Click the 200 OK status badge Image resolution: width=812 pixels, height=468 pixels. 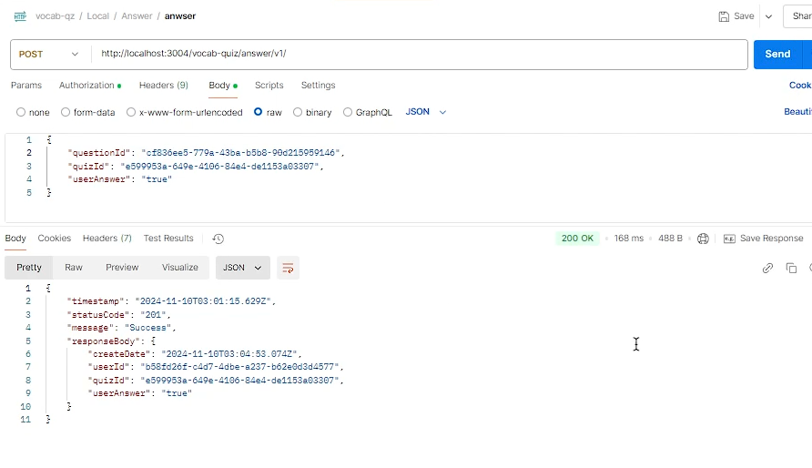[x=577, y=239]
